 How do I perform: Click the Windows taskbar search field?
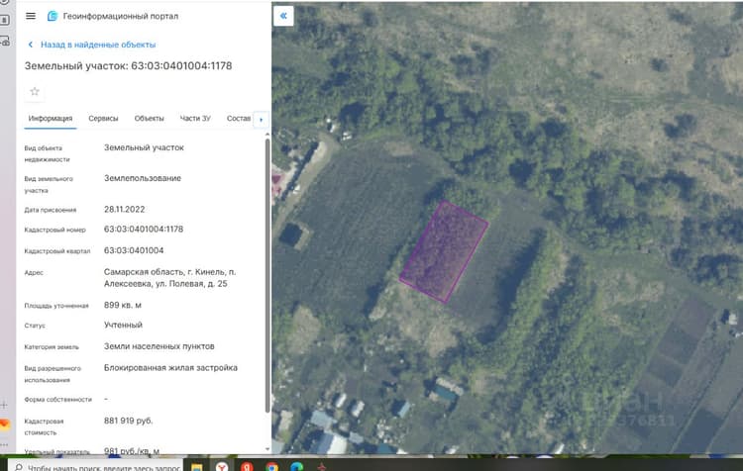[95, 466]
